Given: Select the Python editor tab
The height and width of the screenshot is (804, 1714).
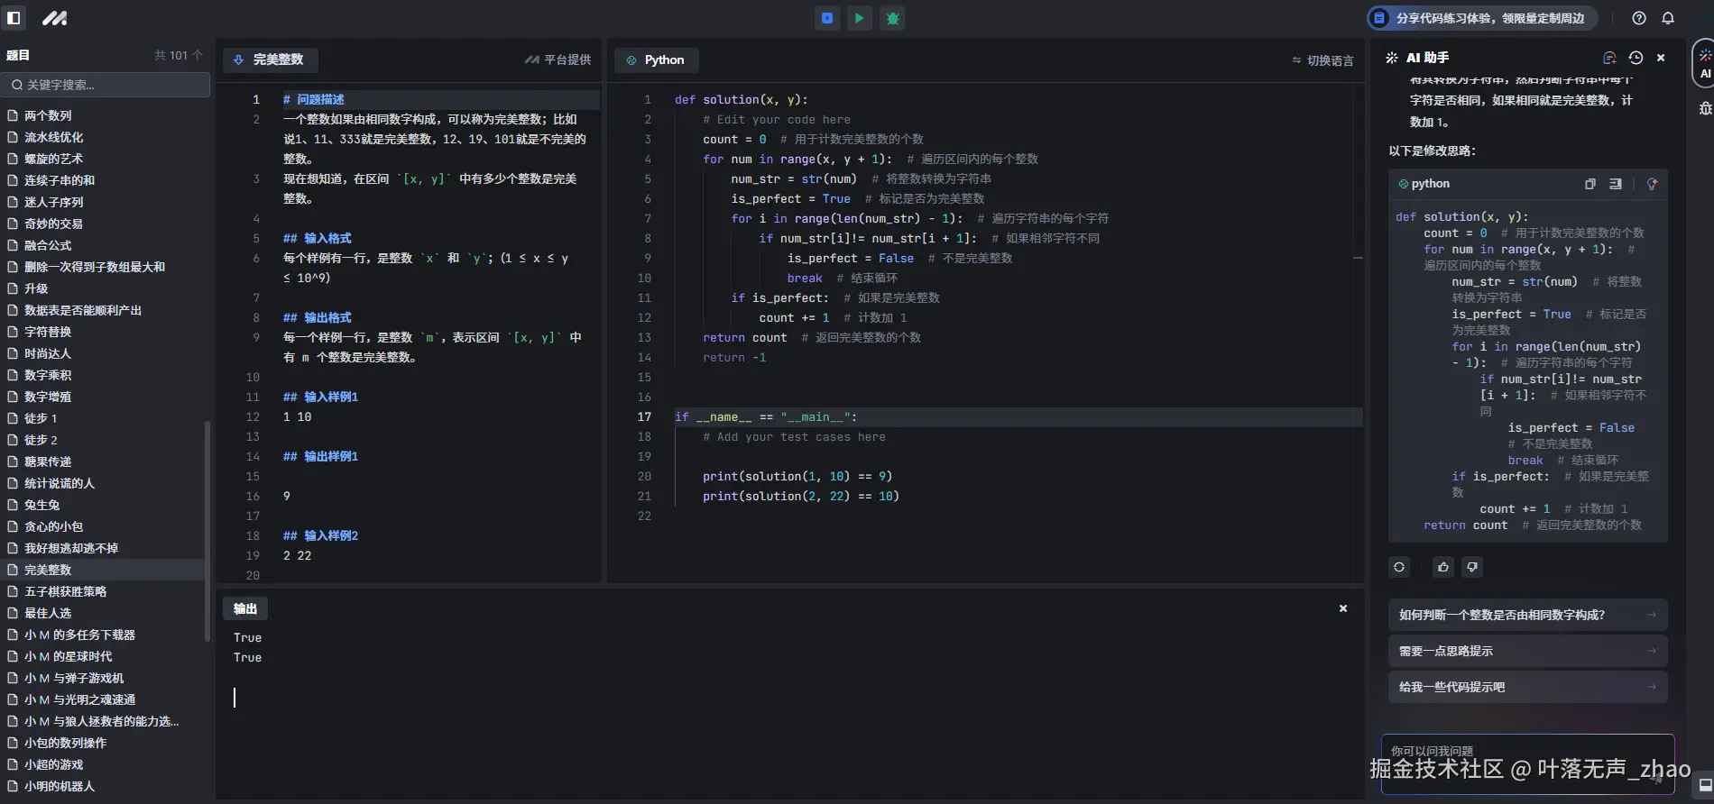Looking at the screenshot, I should point(656,60).
